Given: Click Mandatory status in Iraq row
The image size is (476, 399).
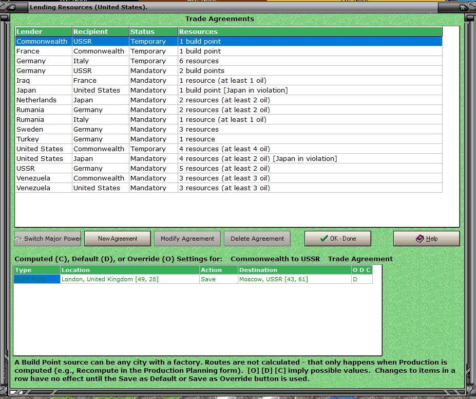Looking at the screenshot, I should pos(154,81).
